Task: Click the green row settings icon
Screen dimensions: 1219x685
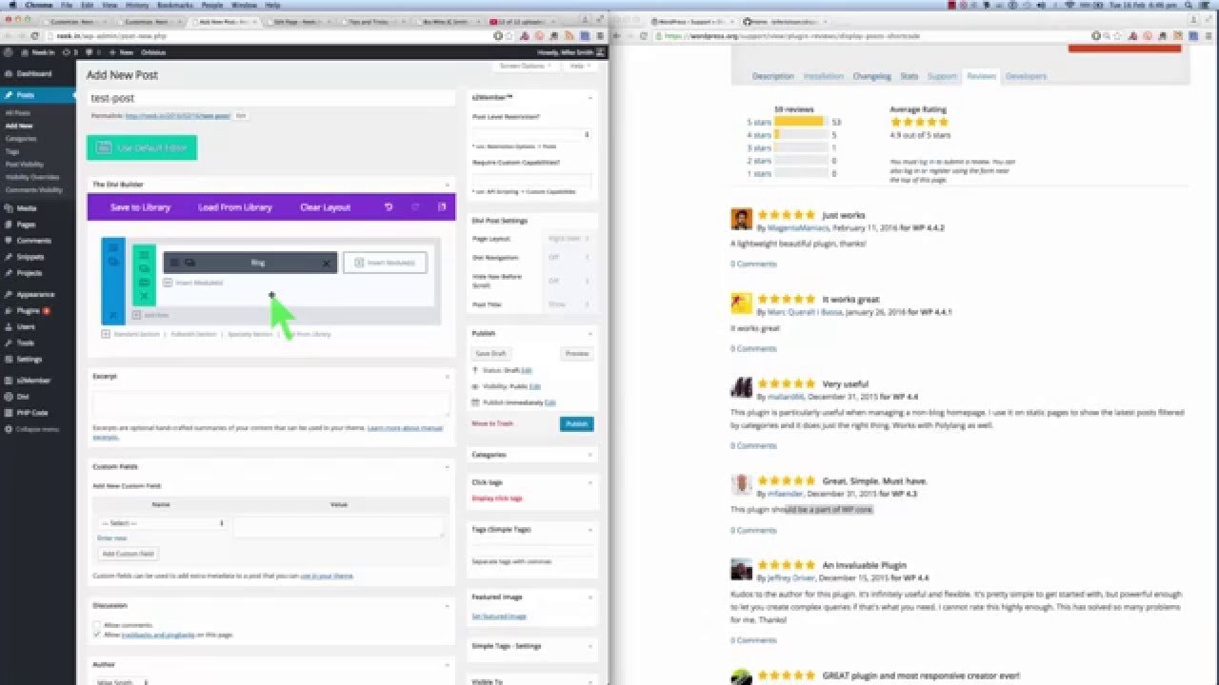Action: [x=145, y=256]
